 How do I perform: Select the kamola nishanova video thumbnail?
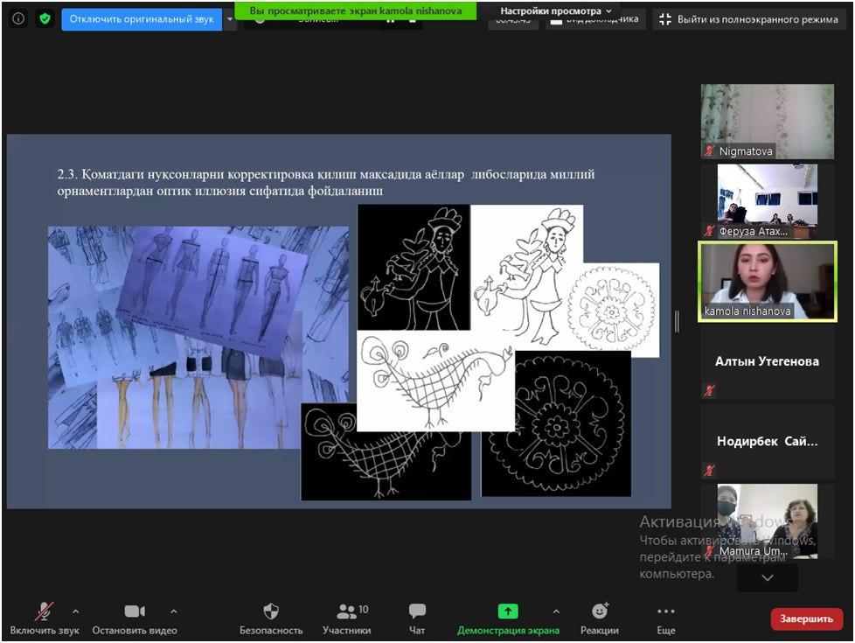(767, 282)
